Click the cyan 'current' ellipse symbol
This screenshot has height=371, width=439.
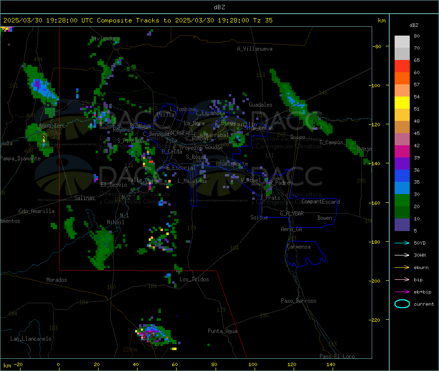[402, 304]
